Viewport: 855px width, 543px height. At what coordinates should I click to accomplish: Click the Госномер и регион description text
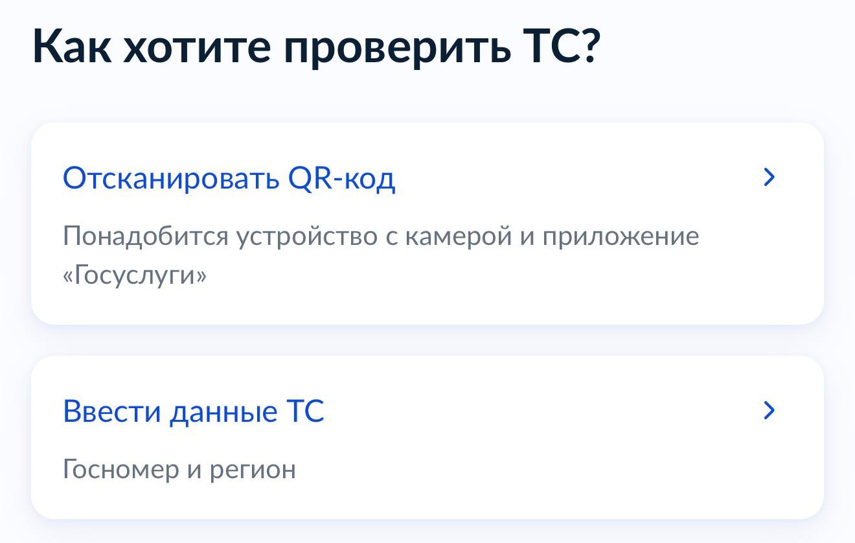click(x=179, y=468)
